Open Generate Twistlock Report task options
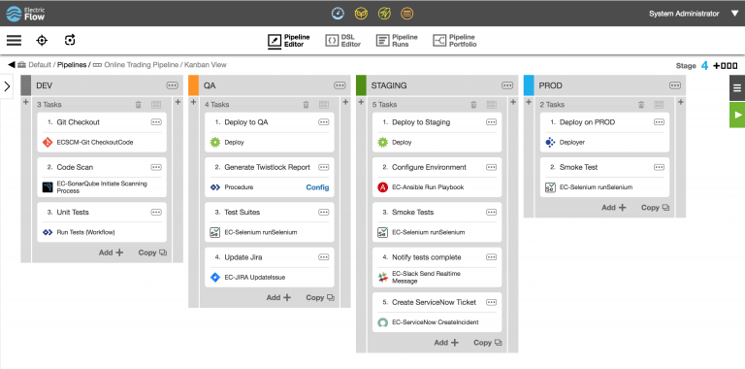Viewport: 745px width, 369px height. pyautogui.click(x=324, y=167)
